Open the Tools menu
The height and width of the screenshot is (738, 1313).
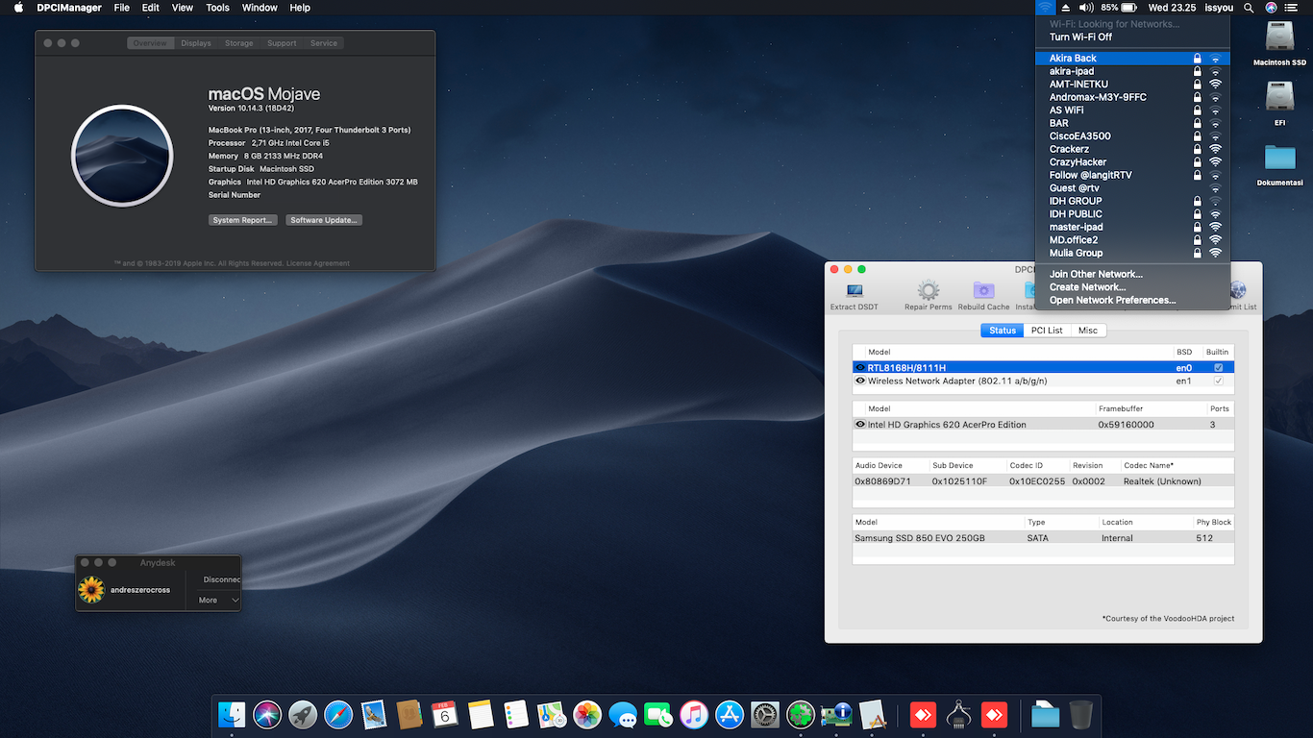pyautogui.click(x=217, y=8)
